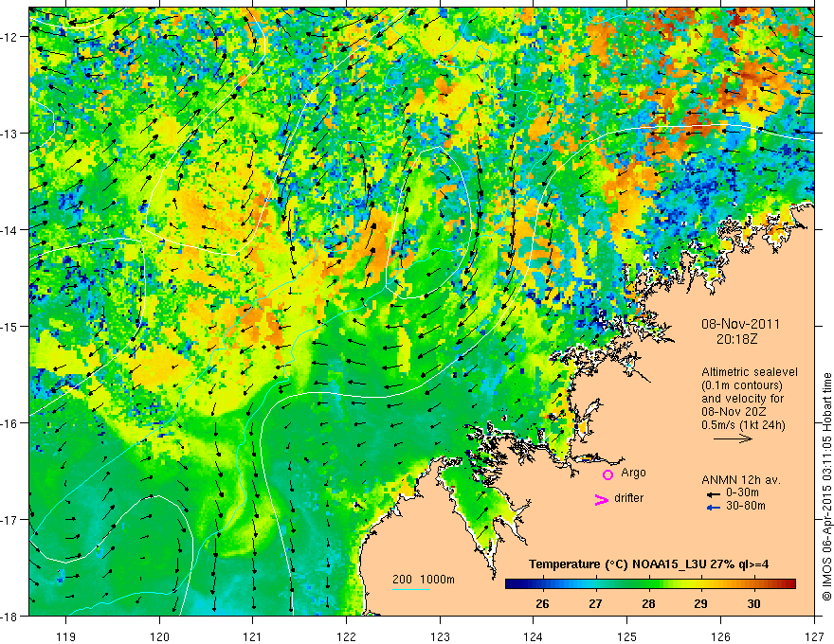
Task: Click the temperature color bar near 26
Action: click(x=542, y=584)
